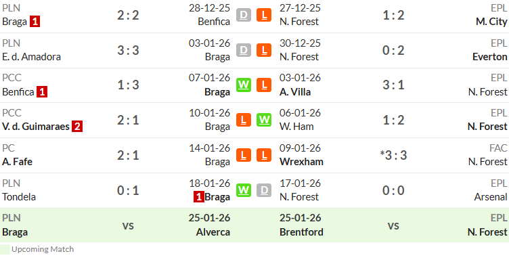
Task: Click the Upcoming Match legend swatch
Action: (5, 249)
